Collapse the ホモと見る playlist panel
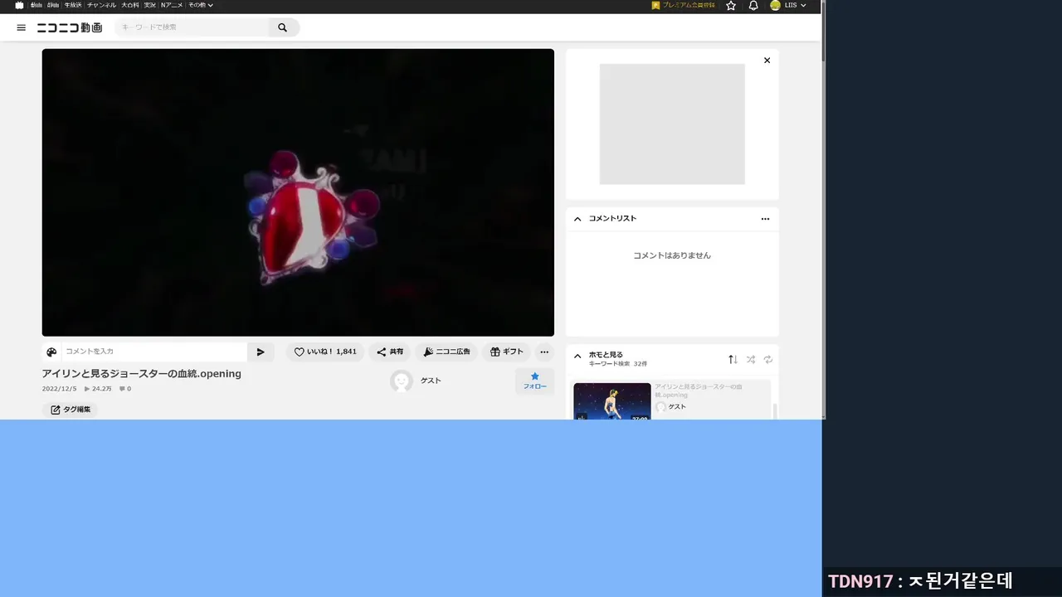Viewport: 1062px width, 597px height. click(x=577, y=357)
